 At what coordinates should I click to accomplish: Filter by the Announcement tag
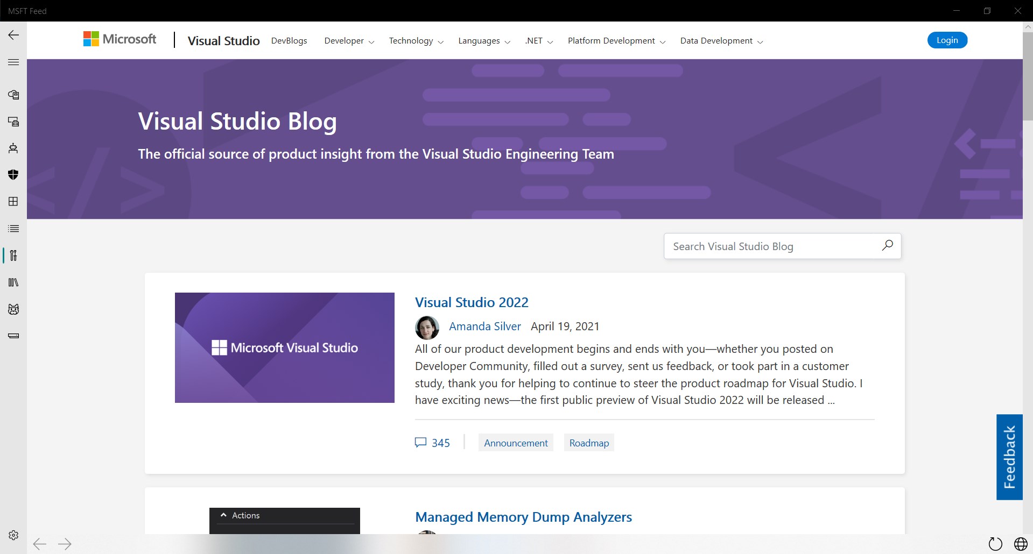pyautogui.click(x=516, y=443)
